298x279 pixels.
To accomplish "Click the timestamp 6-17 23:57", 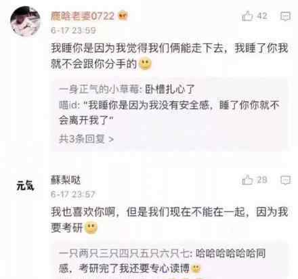I will point(73,194).
